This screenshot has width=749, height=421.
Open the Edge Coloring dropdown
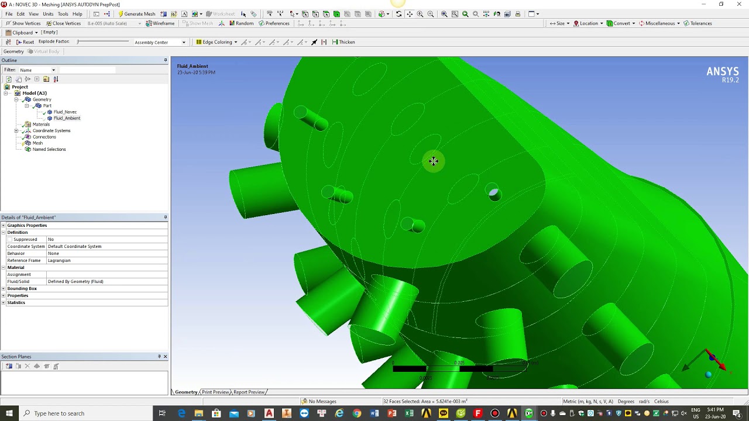point(217,42)
